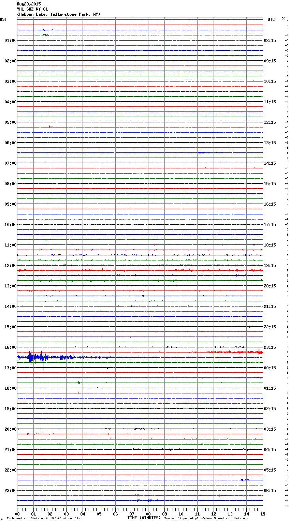Click the 20:15 UTC time label

tap(270, 286)
